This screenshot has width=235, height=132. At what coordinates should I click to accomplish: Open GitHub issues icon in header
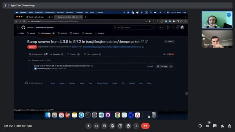168,27
